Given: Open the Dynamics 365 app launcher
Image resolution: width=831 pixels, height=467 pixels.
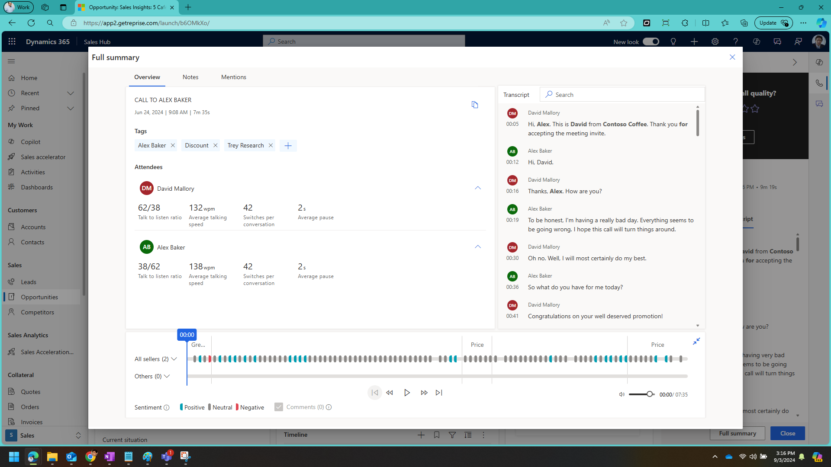Looking at the screenshot, I should click(12, 41).
